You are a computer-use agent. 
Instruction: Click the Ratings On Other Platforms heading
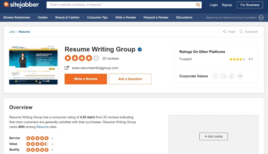[x=202, y=52]
